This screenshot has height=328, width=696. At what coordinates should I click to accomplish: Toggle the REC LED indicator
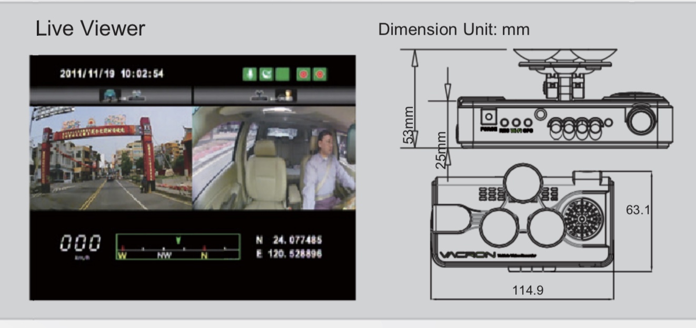click(x=504, y=122)
